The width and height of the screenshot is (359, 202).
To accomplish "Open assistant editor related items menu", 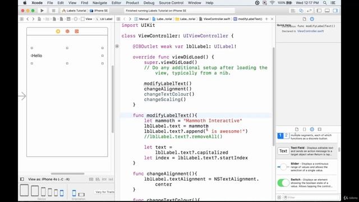I will pos(118,19).
